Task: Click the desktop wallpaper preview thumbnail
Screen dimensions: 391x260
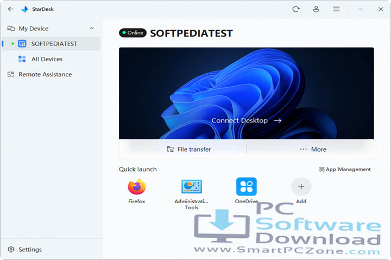Action: pyautogui.click(x=247, y=93)
